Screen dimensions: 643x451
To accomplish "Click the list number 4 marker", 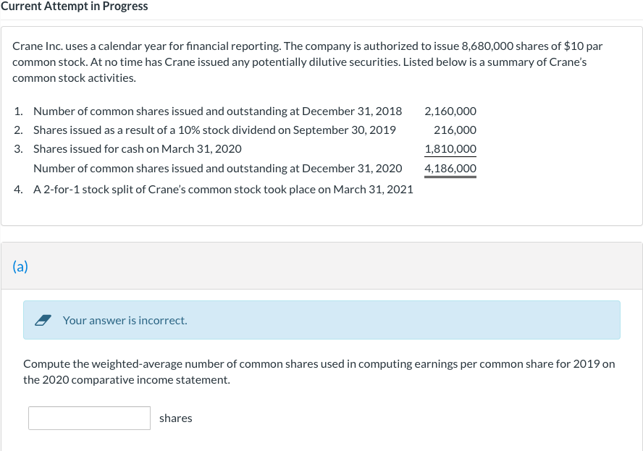I will click(18, 189).
